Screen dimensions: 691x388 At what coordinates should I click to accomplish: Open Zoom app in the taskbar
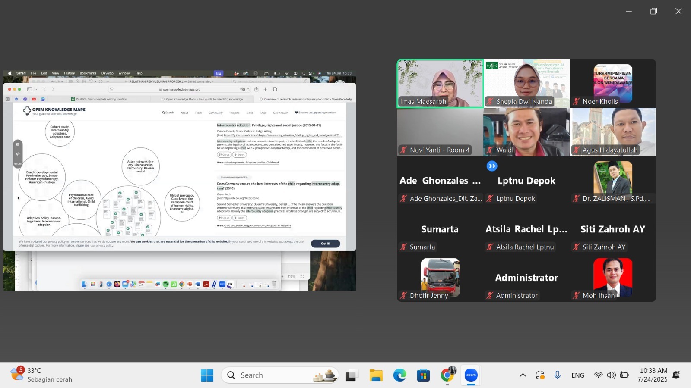(471, 375)
